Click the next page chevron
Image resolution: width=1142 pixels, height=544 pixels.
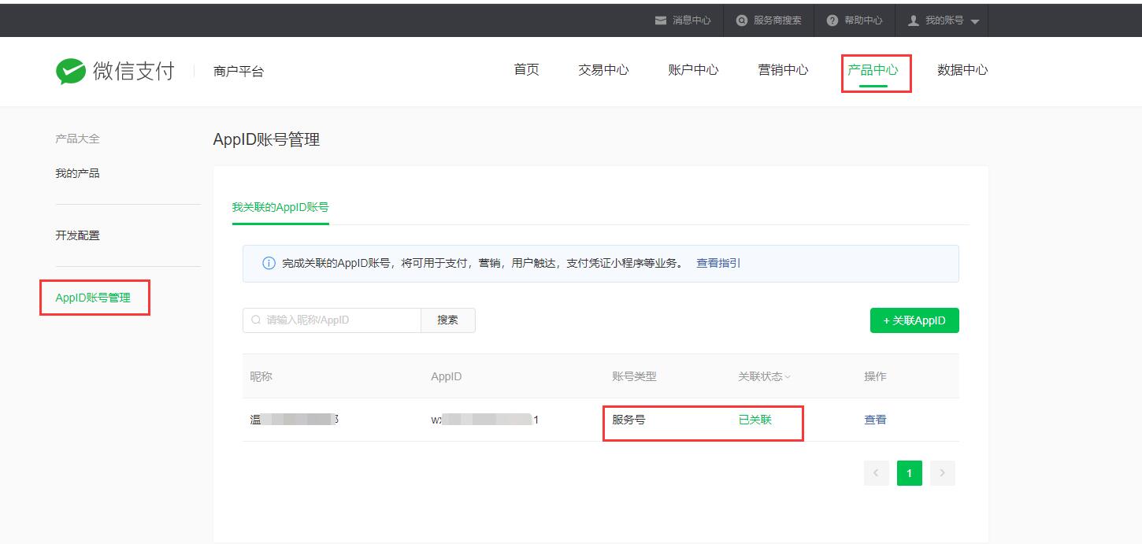pos(942,472)
